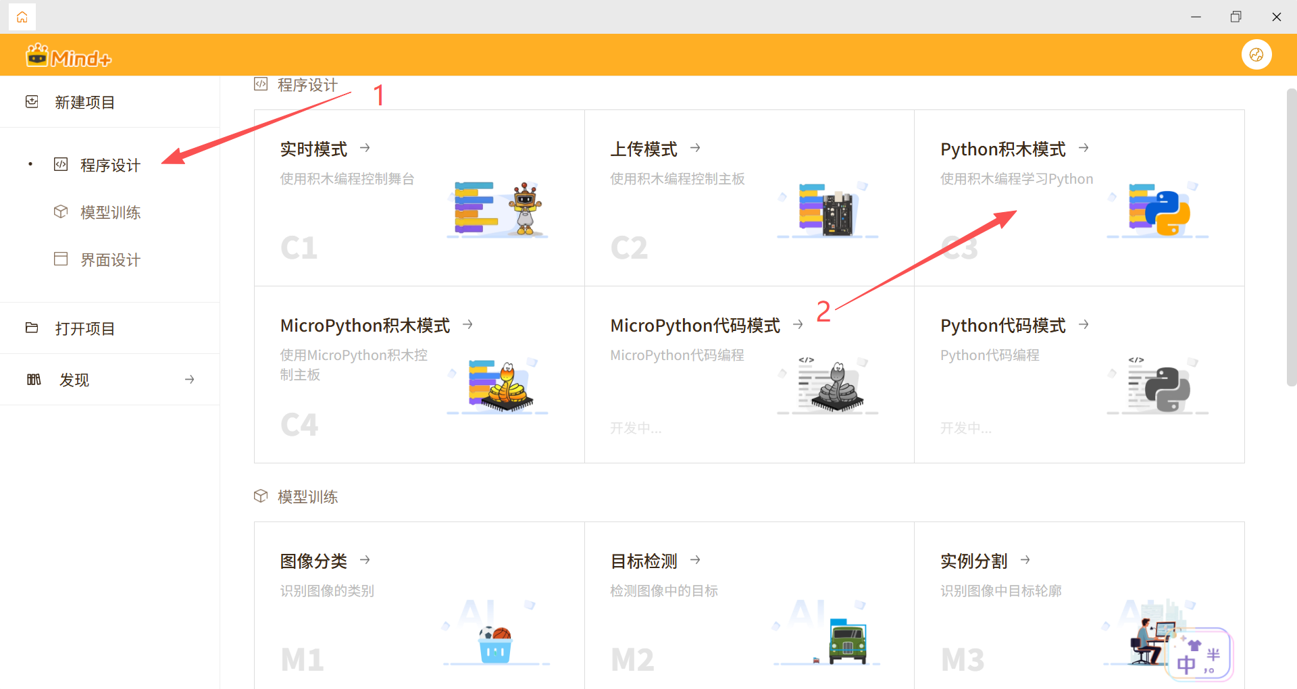Click 打开项目 in the sidebar
Screen dimensions: 1297x689
pos(84,329)
